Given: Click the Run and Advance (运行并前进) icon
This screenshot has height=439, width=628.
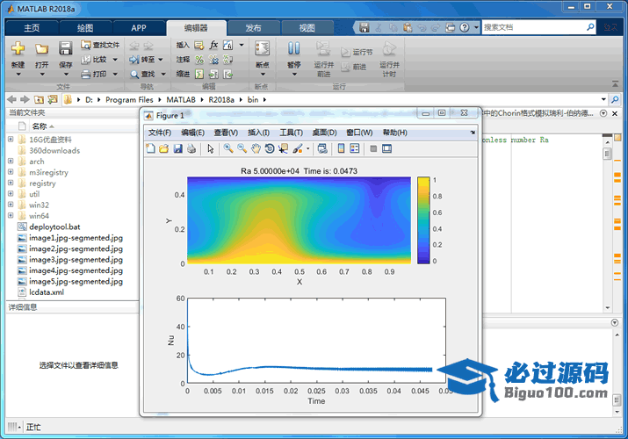Looking at the screenshot, I should coord(323,48).
